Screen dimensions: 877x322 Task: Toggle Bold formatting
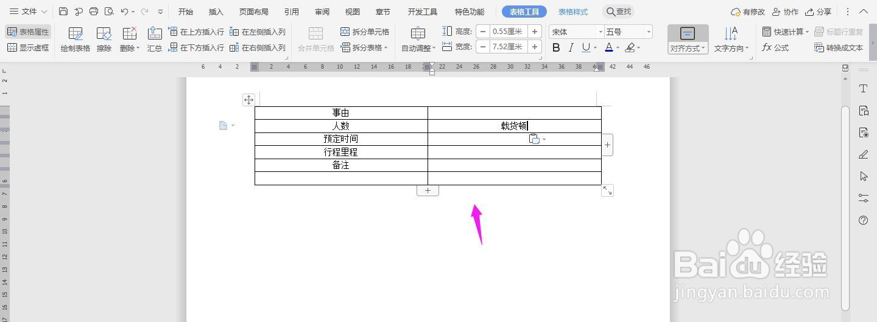pos(556,47)
